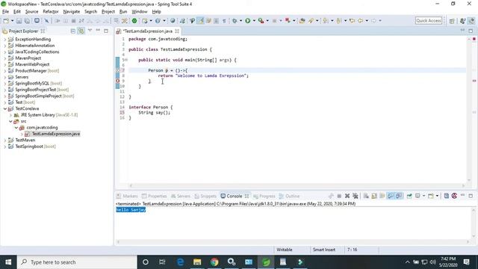Toggle Link with Editor in Project Explorer

[x=81, y=31]
